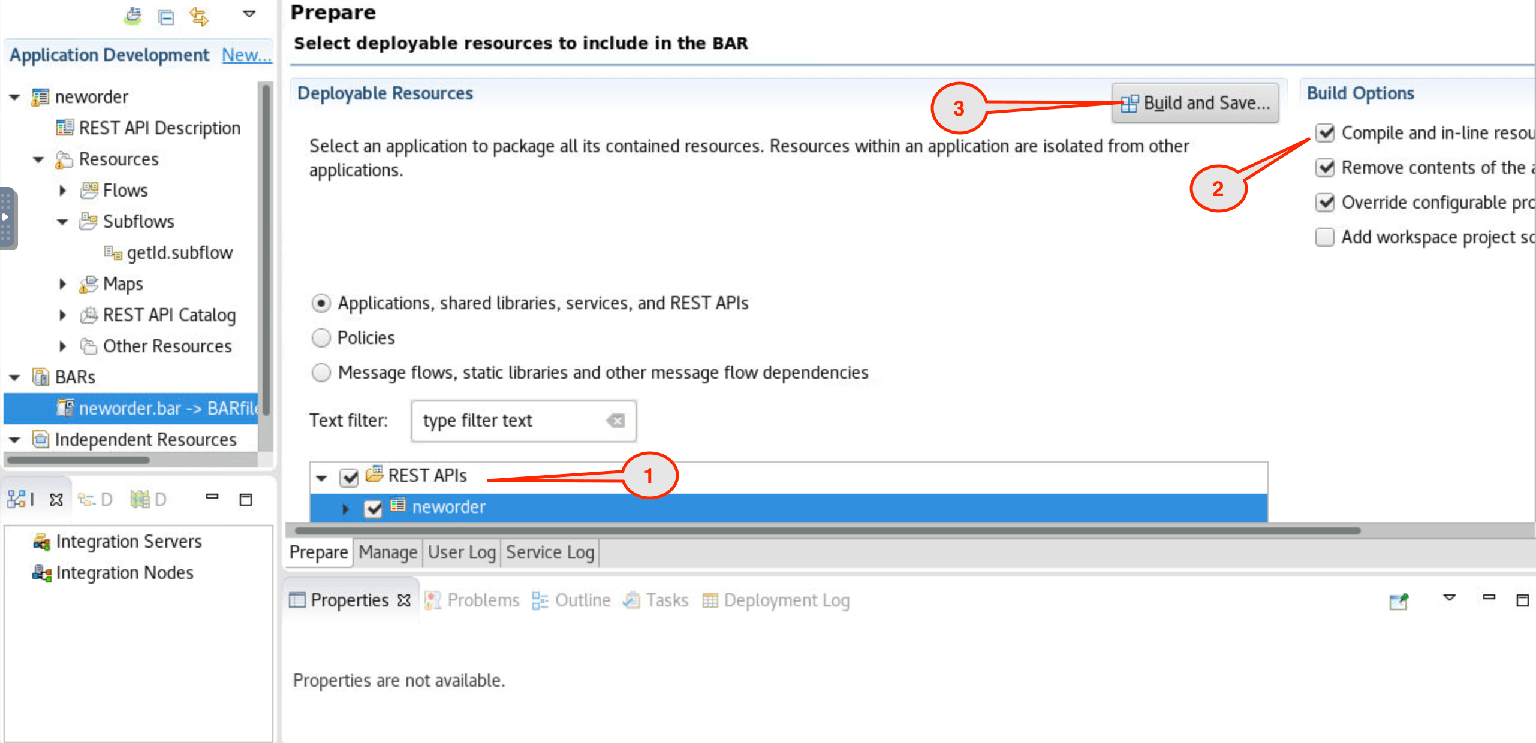The width and height of the screenshot is (1536, 743).
Task: Toggle the Link with Editor icon
Action: point(199,16)
